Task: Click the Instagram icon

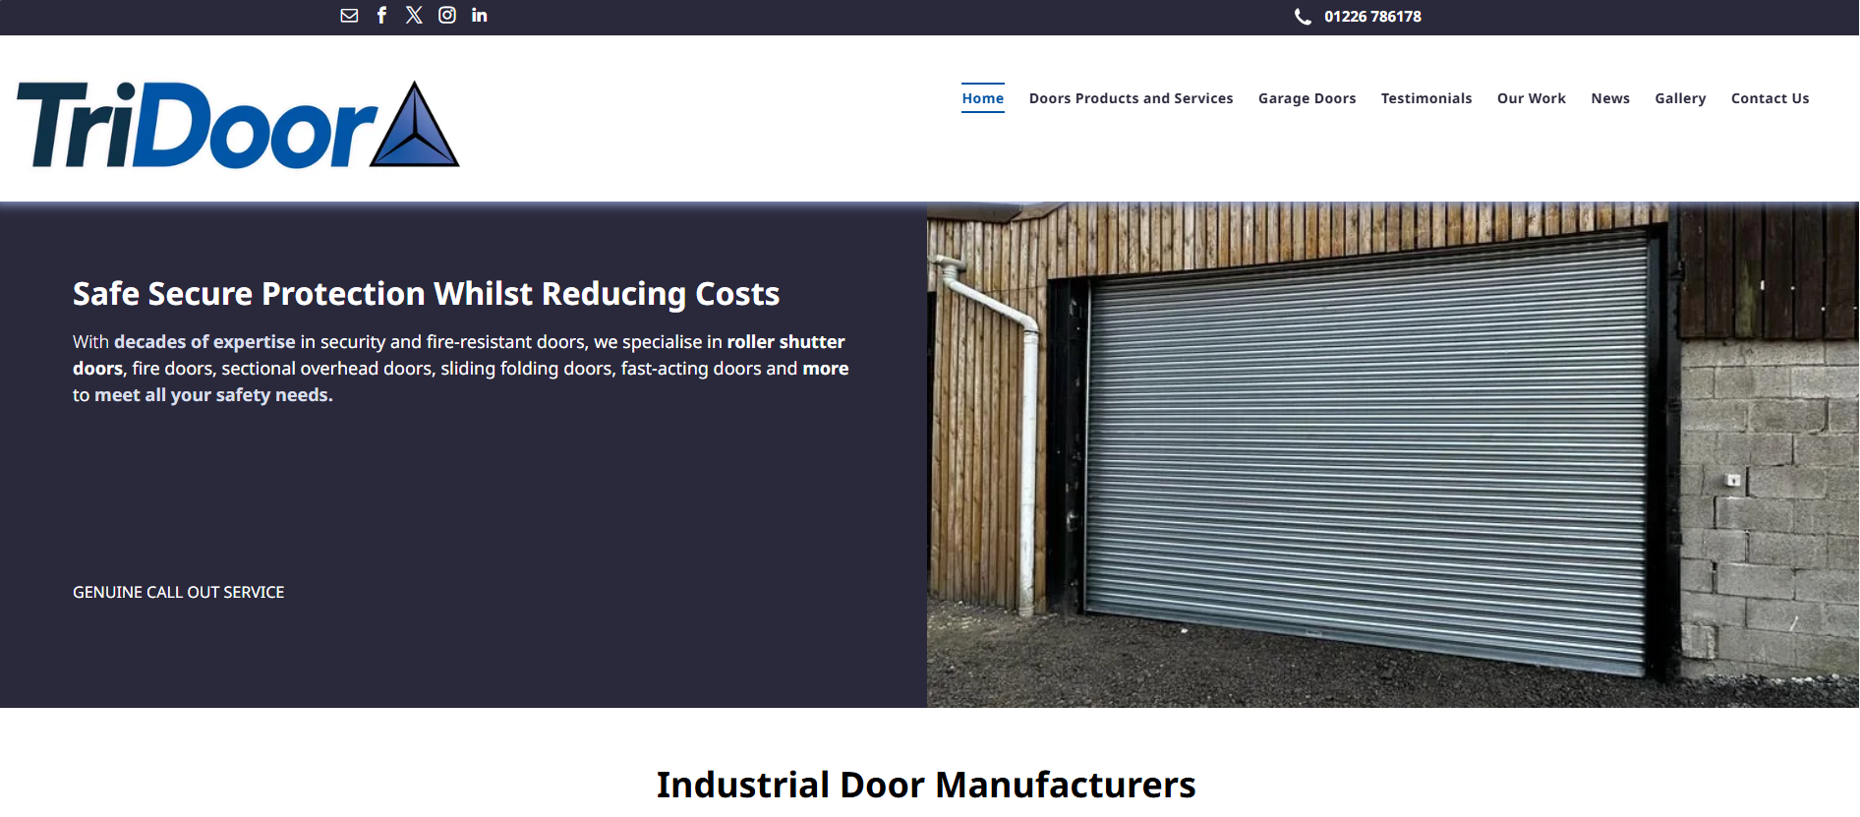Action: coord(447,16)
